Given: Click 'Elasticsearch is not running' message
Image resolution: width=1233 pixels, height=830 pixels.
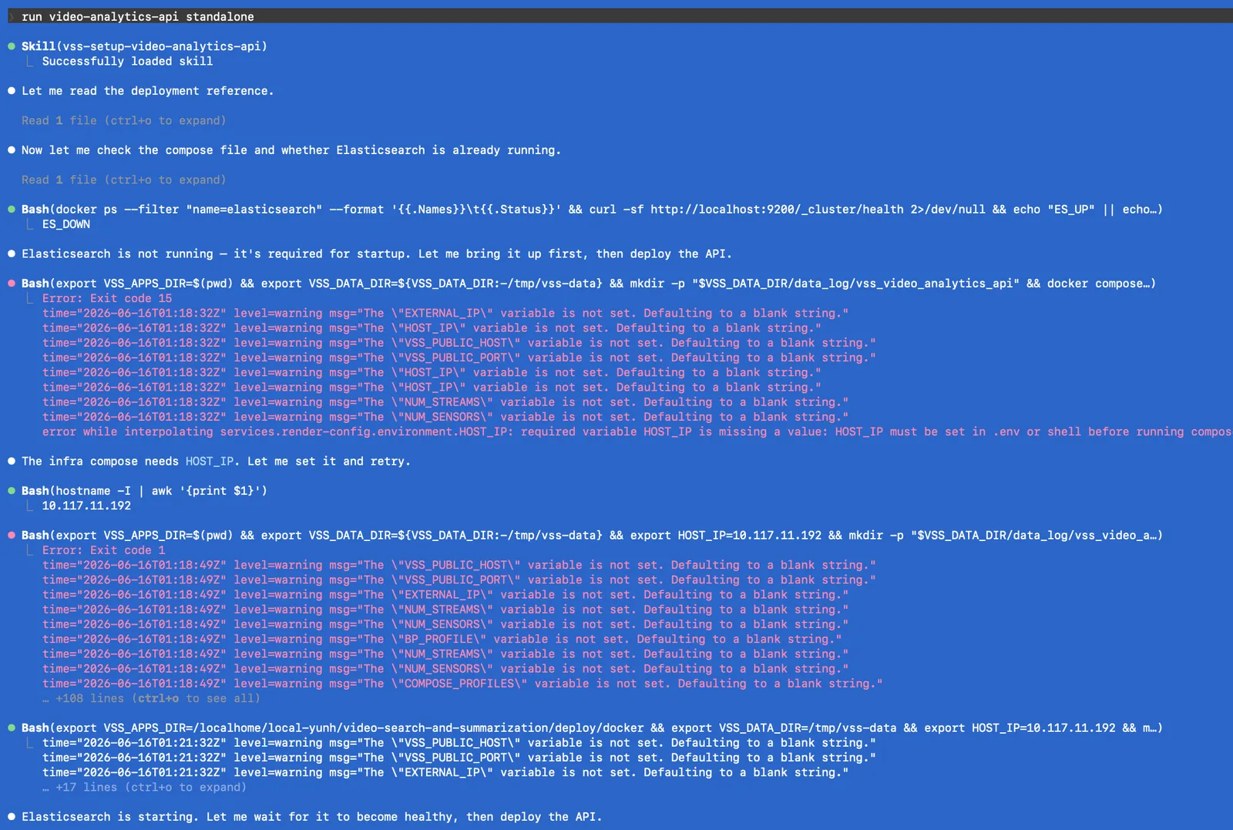Looking at the screenshot, I should pos(377,254).
